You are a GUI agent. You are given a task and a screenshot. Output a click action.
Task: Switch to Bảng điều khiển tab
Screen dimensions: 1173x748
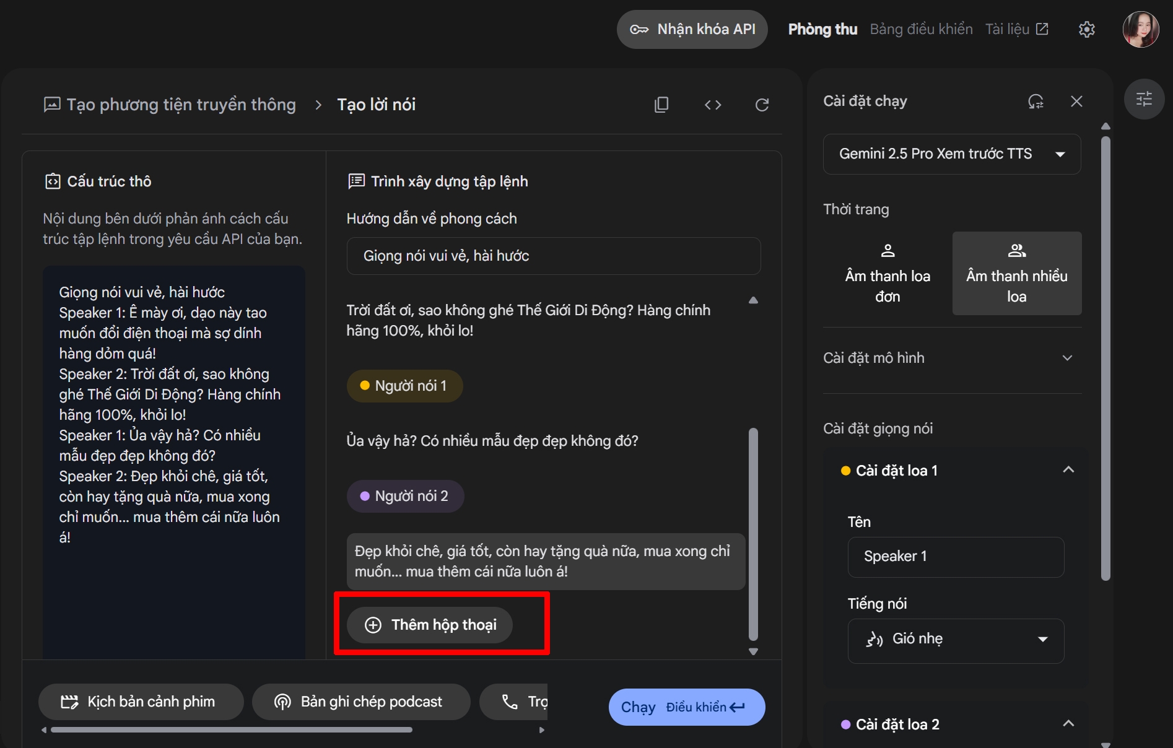tap(921, 29)
